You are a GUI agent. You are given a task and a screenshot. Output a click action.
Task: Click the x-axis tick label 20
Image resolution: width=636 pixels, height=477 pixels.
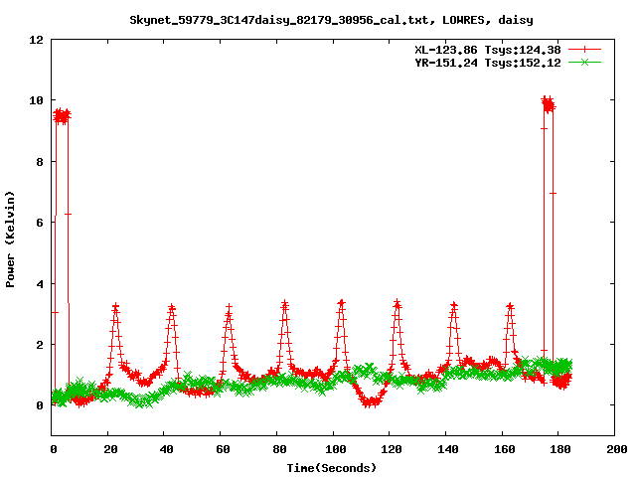[x=110, y=449]
